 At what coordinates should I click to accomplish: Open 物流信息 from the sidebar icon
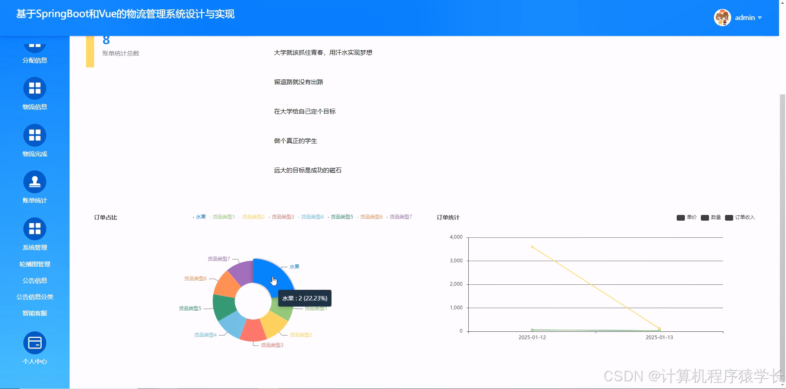35,88
